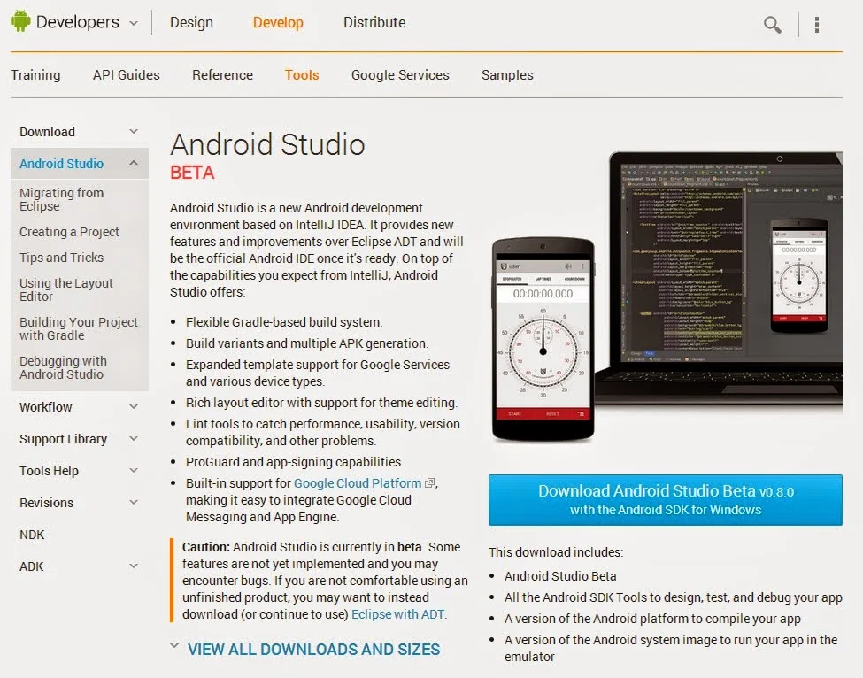
Task: Expand the ADK section chevron
Action: tap(133, 566)
